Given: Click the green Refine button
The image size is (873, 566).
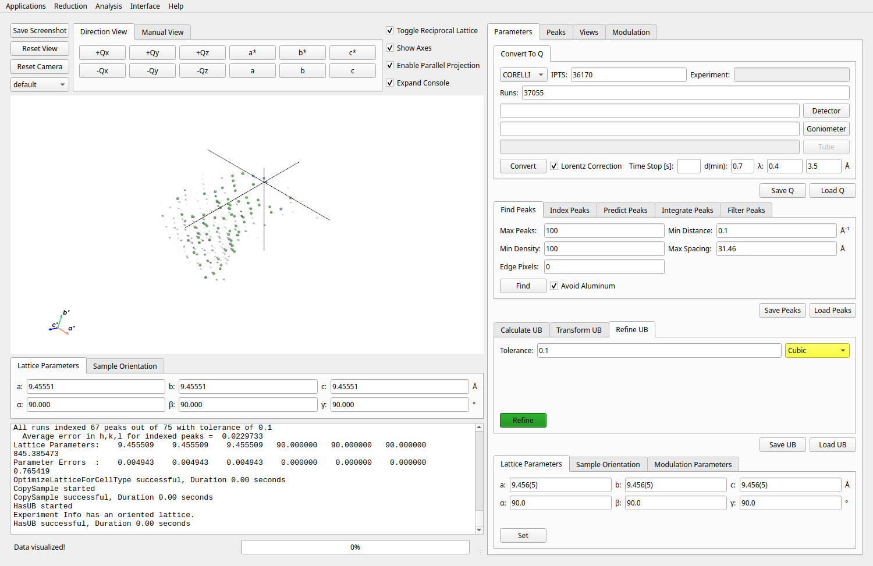Looking at the screenshot, I should 523,420.
